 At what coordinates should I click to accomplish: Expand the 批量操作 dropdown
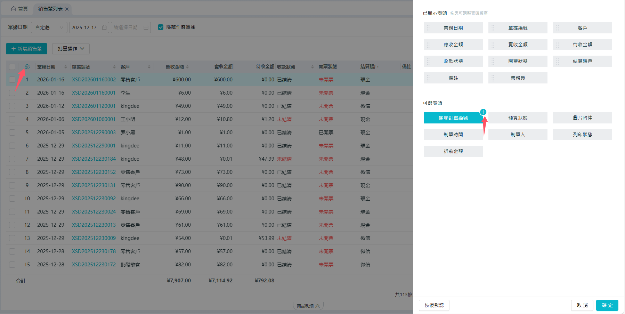[x=71, y=49]
